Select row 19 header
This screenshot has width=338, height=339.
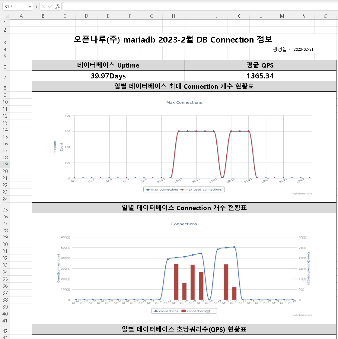pos(5,164)
